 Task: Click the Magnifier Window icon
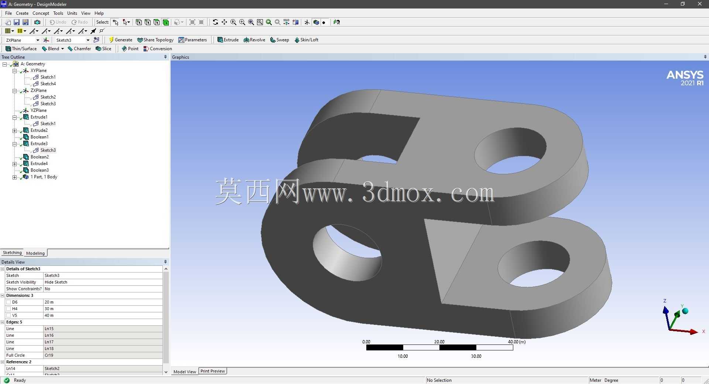point(260,22)
